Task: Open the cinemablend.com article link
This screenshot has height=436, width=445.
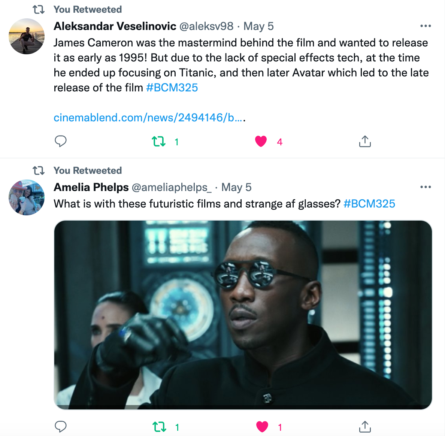Action: point(149,118)
